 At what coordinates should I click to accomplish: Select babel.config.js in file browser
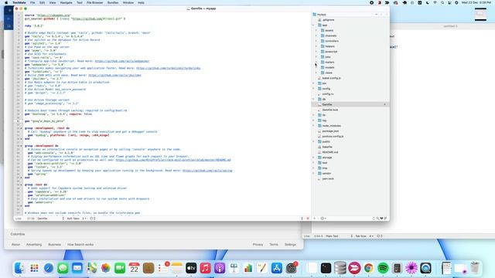(331, 78)
